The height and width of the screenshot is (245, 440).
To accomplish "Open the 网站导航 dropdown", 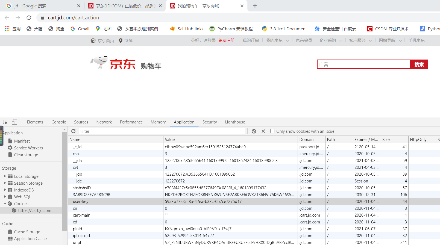I will (390, 40).
